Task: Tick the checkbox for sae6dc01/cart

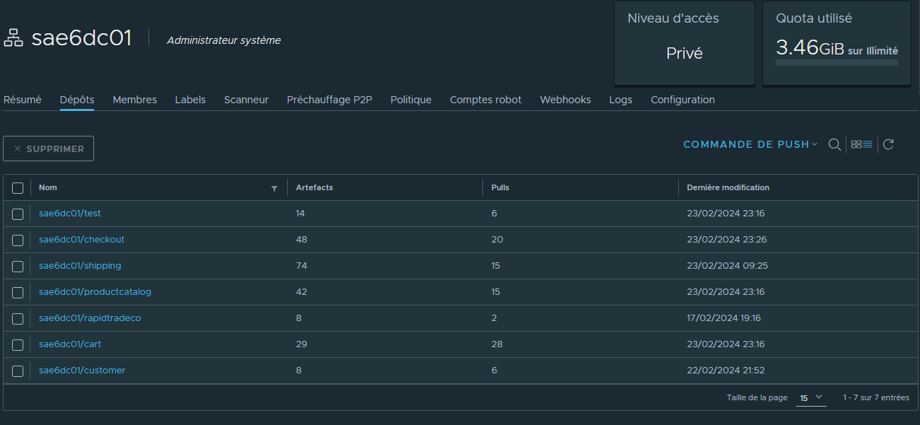Action: tap(18, 344)
